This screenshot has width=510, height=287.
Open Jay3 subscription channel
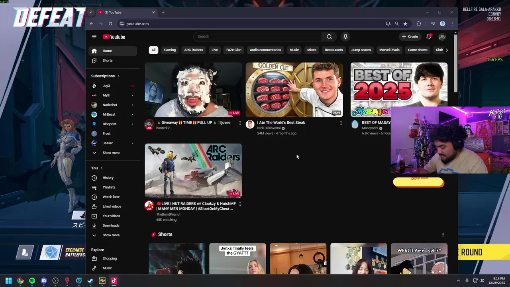point(113,86)
